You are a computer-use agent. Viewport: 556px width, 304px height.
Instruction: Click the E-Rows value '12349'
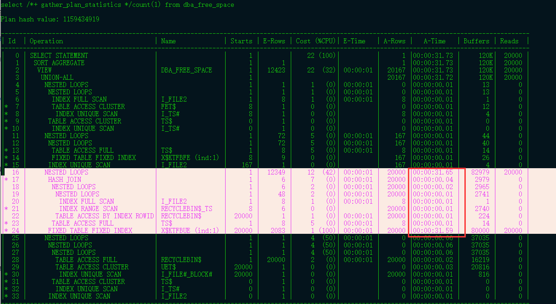(276, 172)
